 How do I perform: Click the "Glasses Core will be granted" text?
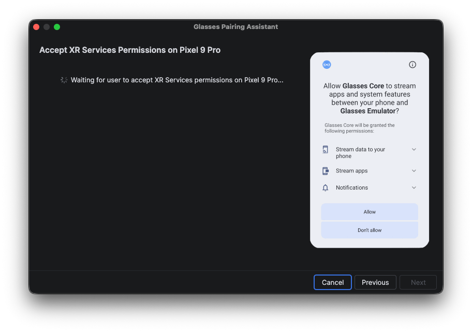click(x=359, y=128)
